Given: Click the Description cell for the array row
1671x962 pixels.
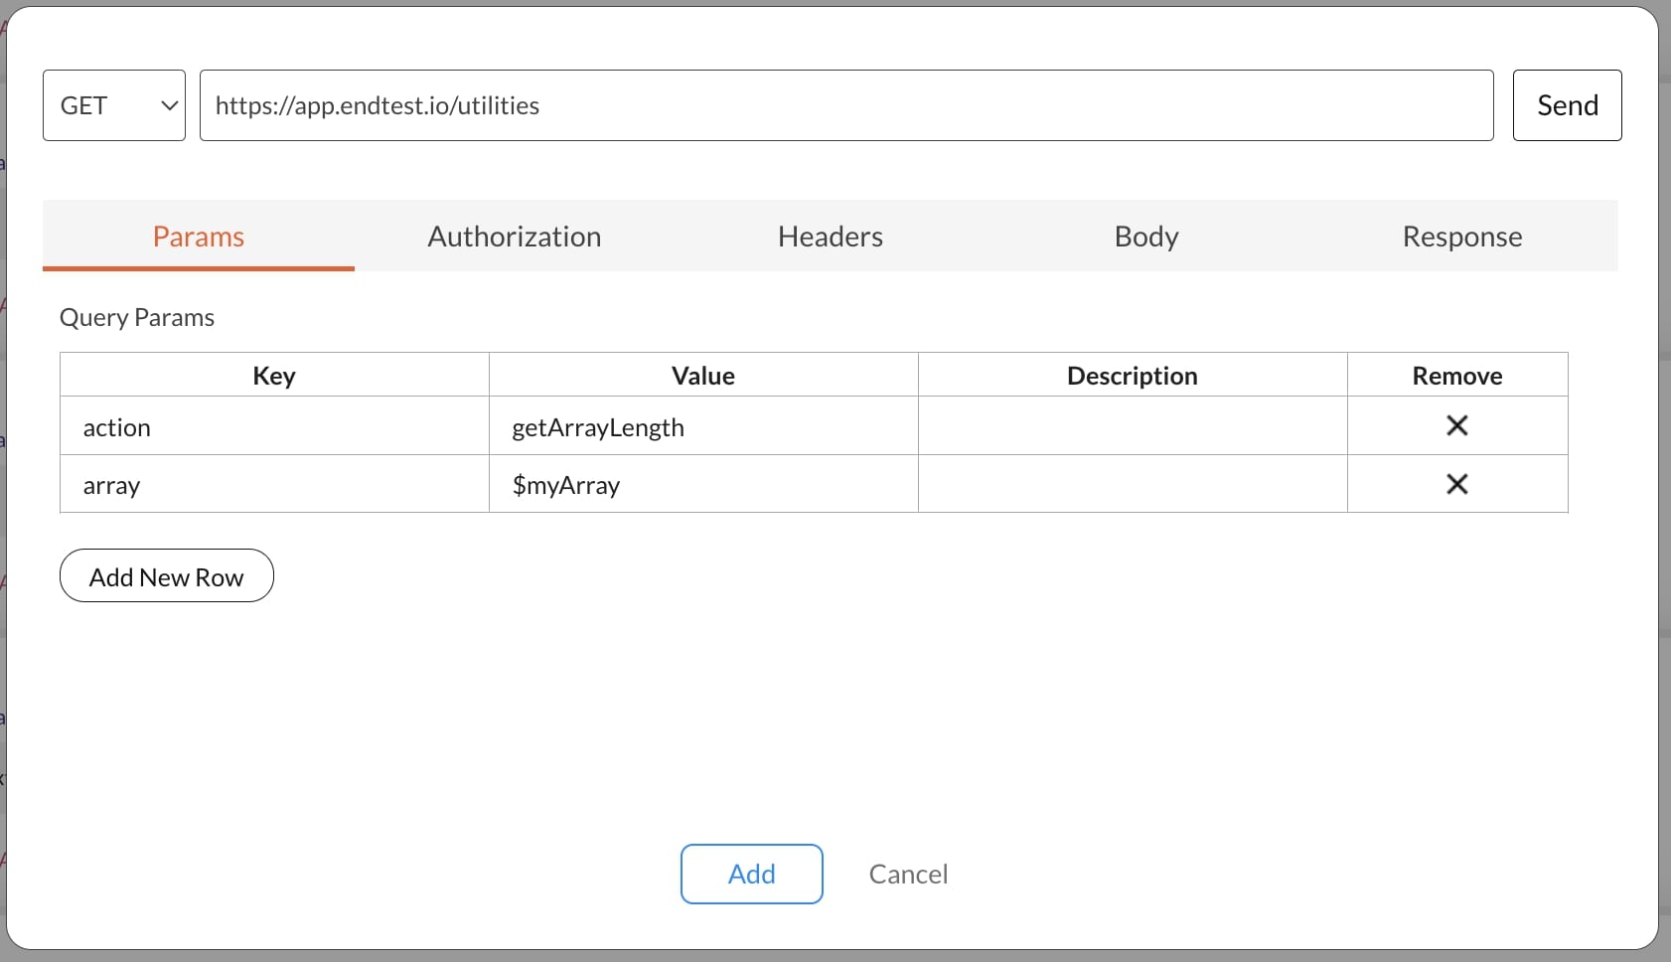Looking at the screenshot, I should [1132, 484].
